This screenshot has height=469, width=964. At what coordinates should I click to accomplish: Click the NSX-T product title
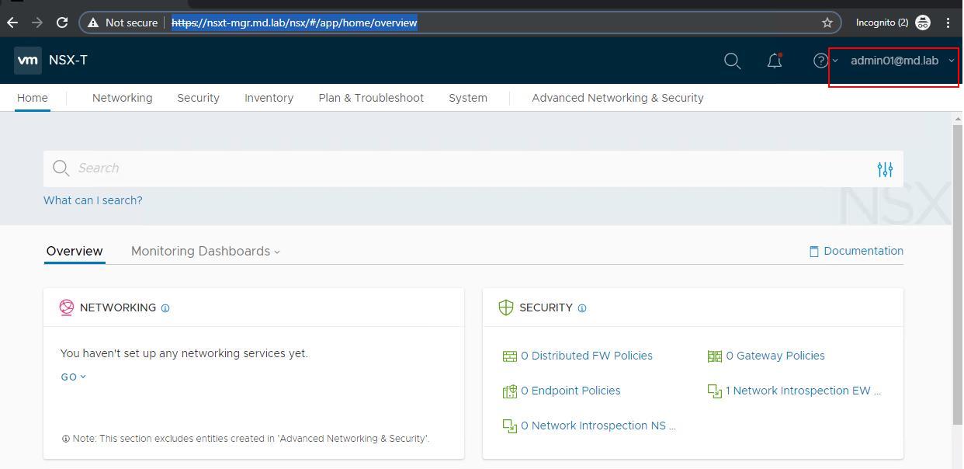(x=68, y=60)
